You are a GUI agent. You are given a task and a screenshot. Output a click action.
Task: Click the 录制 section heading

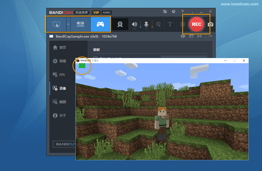[x=96, y=50]
